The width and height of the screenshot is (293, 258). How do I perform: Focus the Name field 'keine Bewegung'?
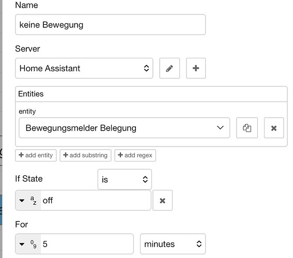(x=110, y=25)
